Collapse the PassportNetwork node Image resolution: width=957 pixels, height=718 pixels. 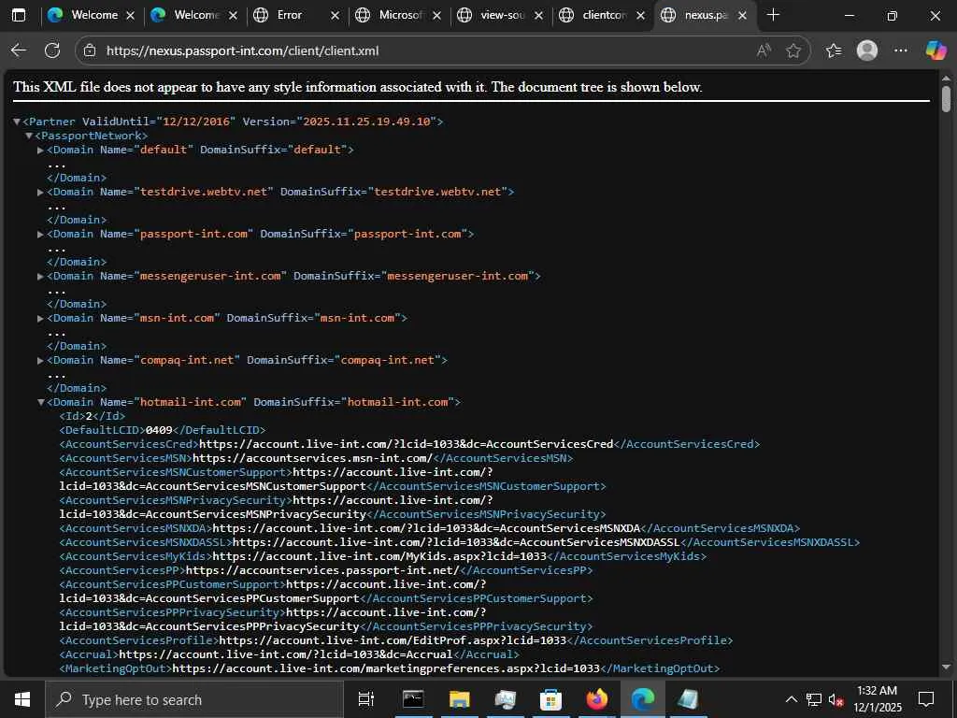(x=29, y=136)
